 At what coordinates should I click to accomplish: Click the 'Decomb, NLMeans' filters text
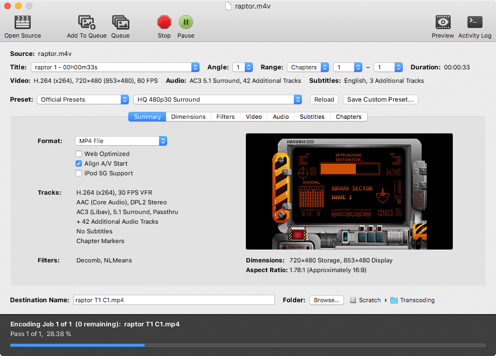pos(104,260)
